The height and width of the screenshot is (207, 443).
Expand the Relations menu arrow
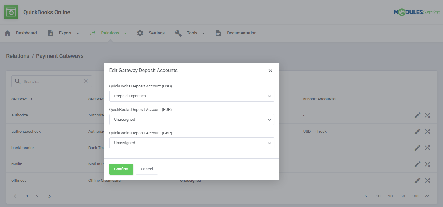point(125,33)
